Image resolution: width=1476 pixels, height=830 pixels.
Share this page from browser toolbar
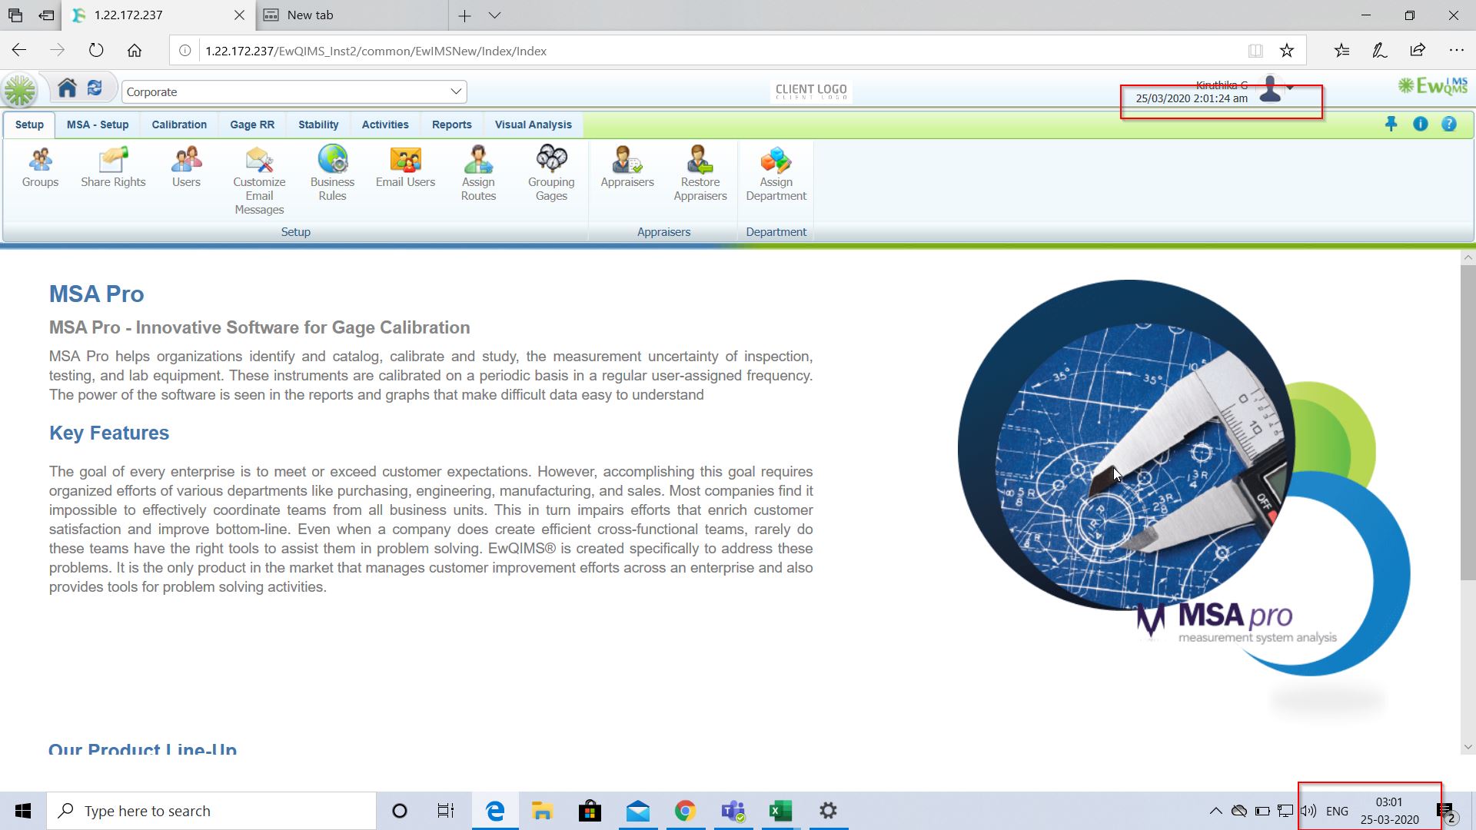click(1418, 51)
